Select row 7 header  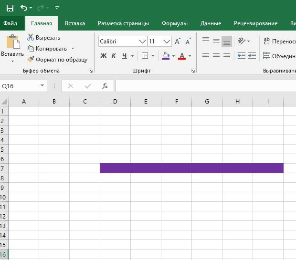tap(4, 168)
